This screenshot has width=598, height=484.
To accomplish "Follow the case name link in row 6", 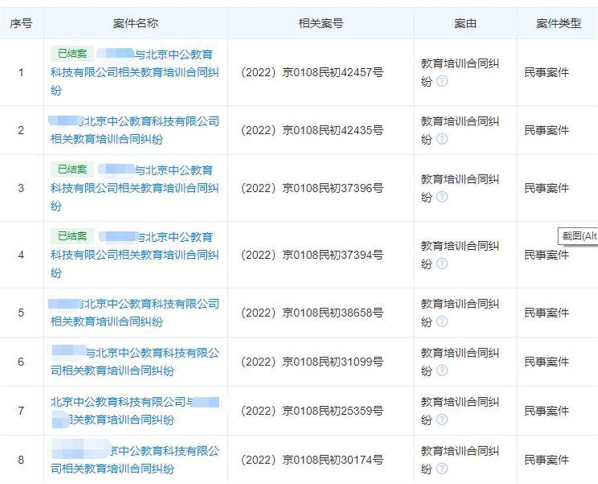I will click(x=135, y=361).
